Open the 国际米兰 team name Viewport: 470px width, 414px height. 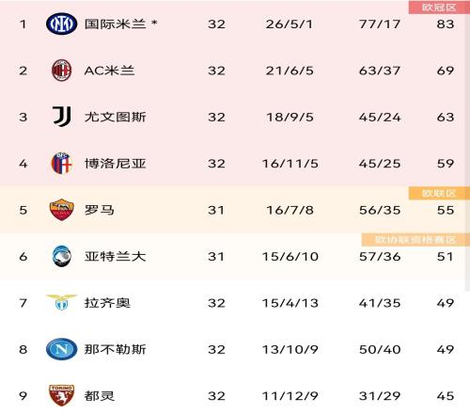115,24
